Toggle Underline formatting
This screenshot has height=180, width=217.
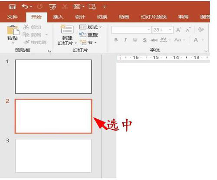(135, 40)
